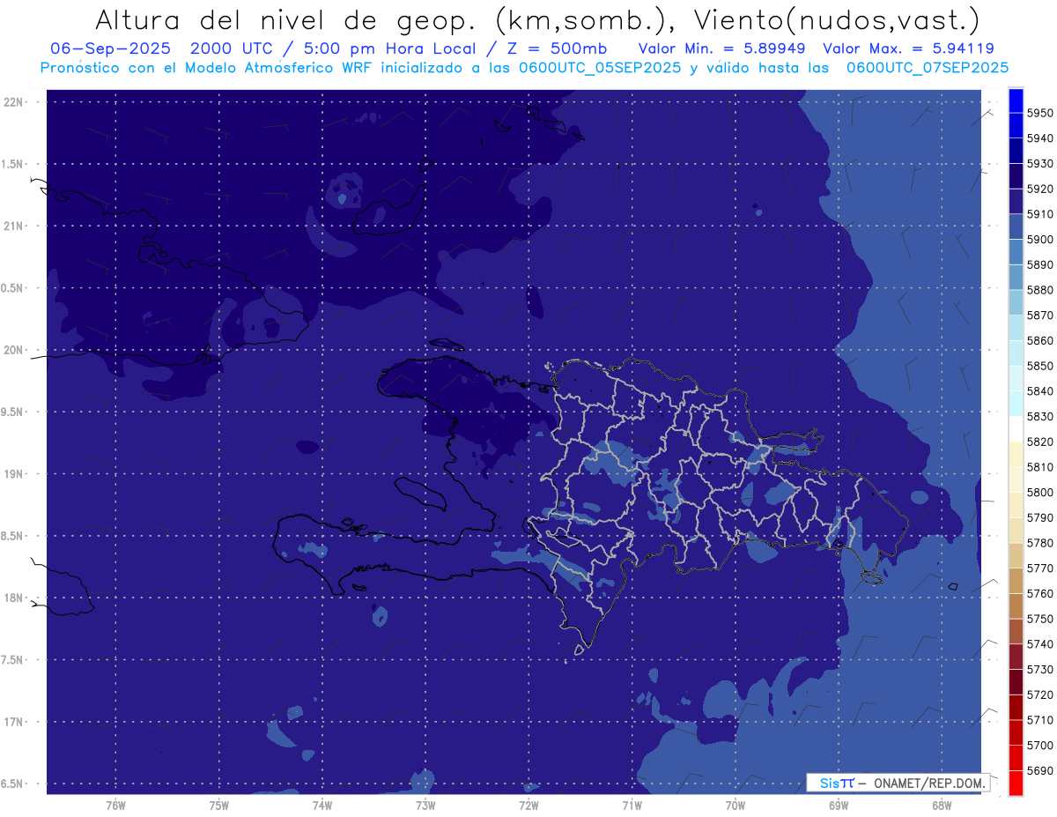1057x817 pixels.
Task: Click the 17N latitude axis label
Action: pyautogui.click(x=13, y=722)
